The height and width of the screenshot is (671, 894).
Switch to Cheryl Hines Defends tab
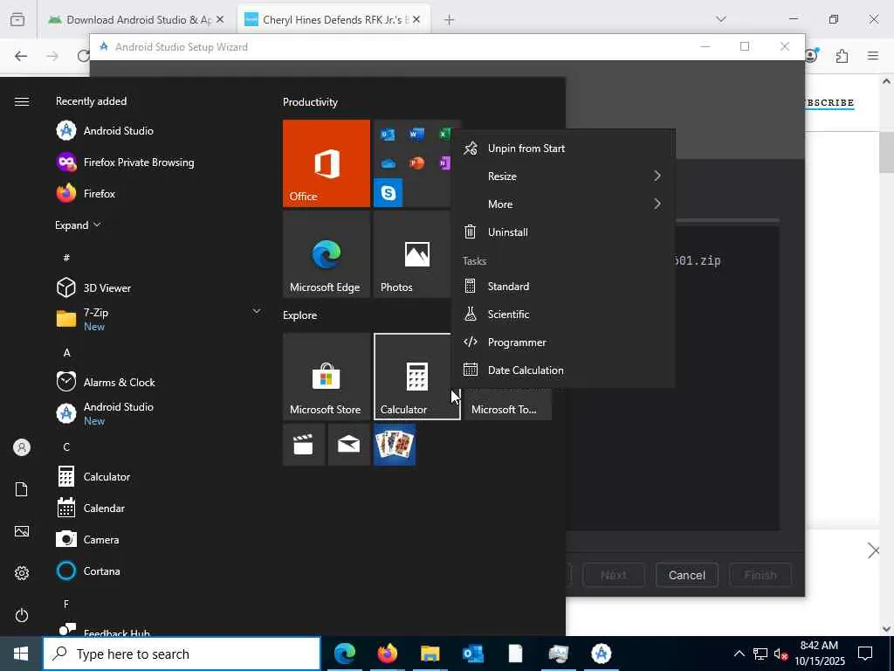pyautogui.click(x=334, y=19)
